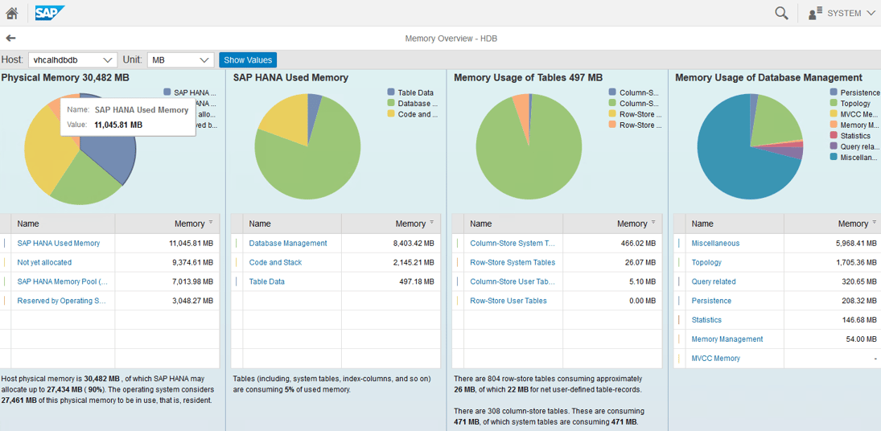Viewport: 881px width, 431px height.
Task: Open SAP HANA Used Memory link
Action: pyautogui.click(x=59, y=243)
